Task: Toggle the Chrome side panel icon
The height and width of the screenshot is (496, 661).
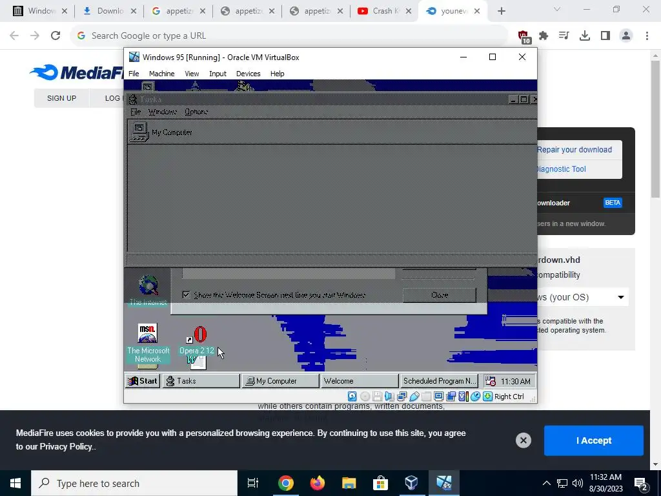Action: (x=605, y=36)
